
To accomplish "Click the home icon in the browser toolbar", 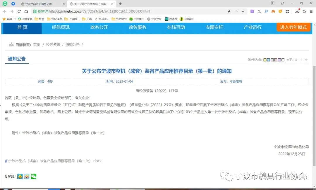I will pyautogui.click(x=26, y=11).
